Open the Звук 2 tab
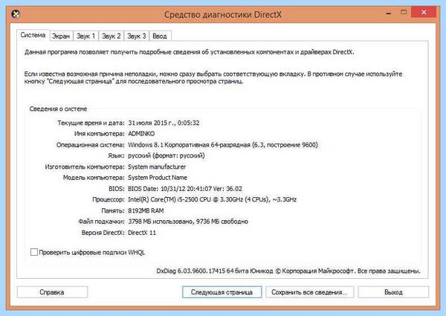The width and height of the screenshot is (446, 316). tap(111, 36)
